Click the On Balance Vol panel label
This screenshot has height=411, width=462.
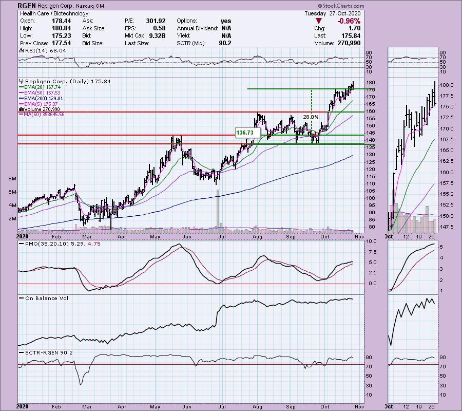47,298
